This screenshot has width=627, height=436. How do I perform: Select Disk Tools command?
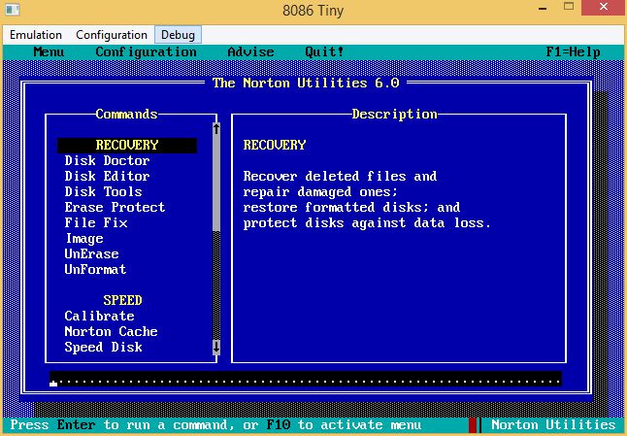pyautogui.click(x=103, y=191)
